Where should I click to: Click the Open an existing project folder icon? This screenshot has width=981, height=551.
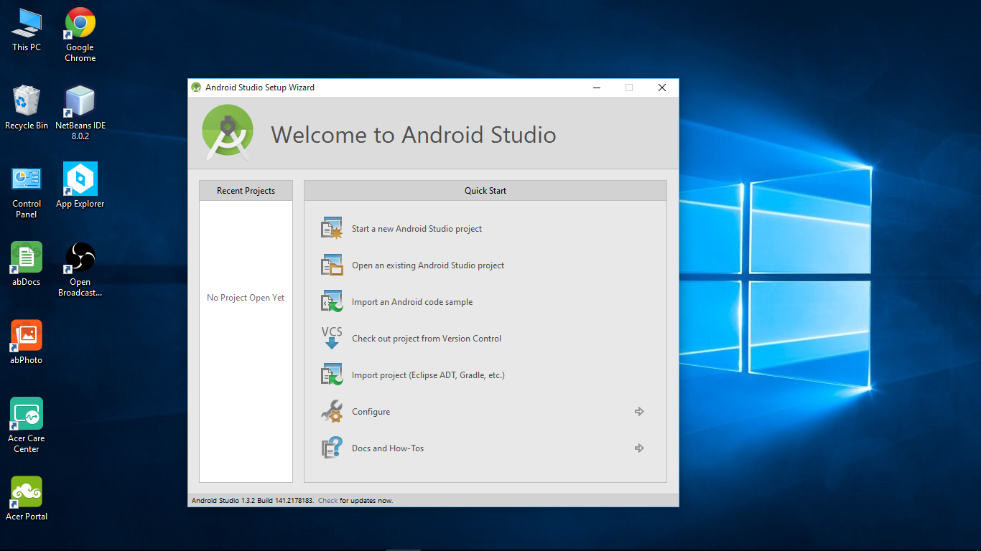(x=331, y=265)
